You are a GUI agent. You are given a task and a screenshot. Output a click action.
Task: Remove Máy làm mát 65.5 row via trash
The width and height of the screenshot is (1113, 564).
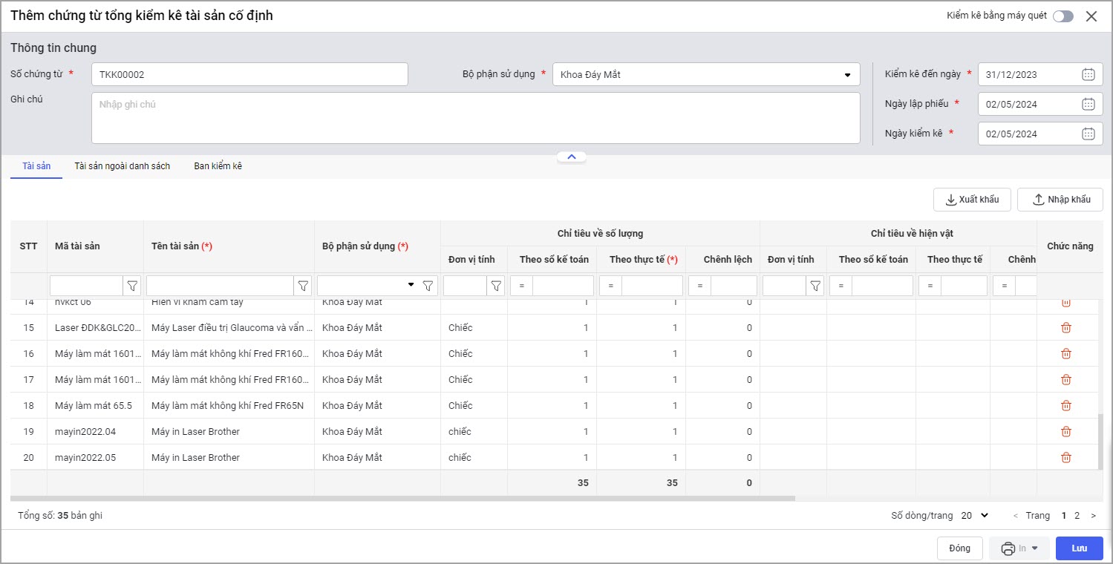(x=1065, y=406)
